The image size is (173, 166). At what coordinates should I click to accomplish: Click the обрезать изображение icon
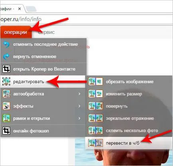point(95,81)
